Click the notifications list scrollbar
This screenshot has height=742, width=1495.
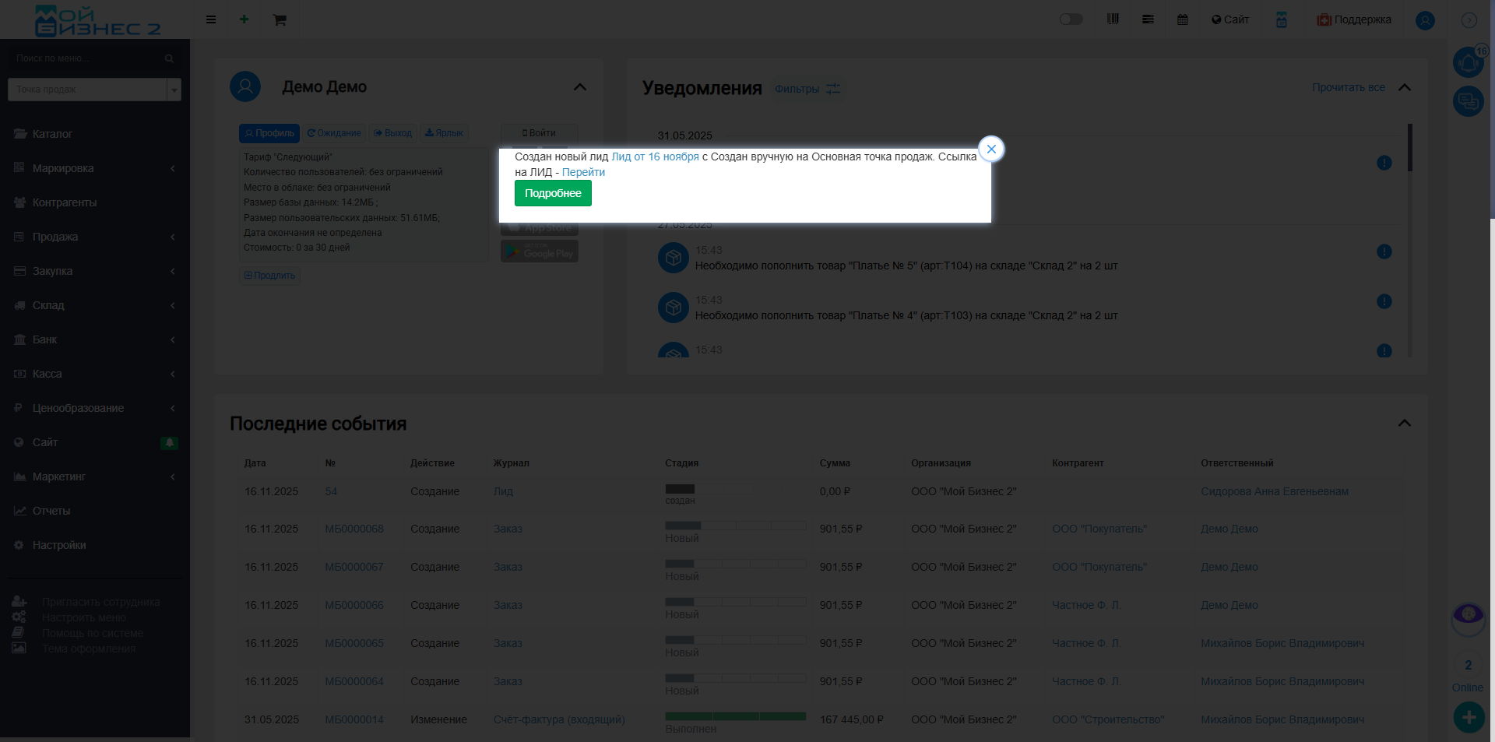pyautogui.click(x=1409, y=148)
